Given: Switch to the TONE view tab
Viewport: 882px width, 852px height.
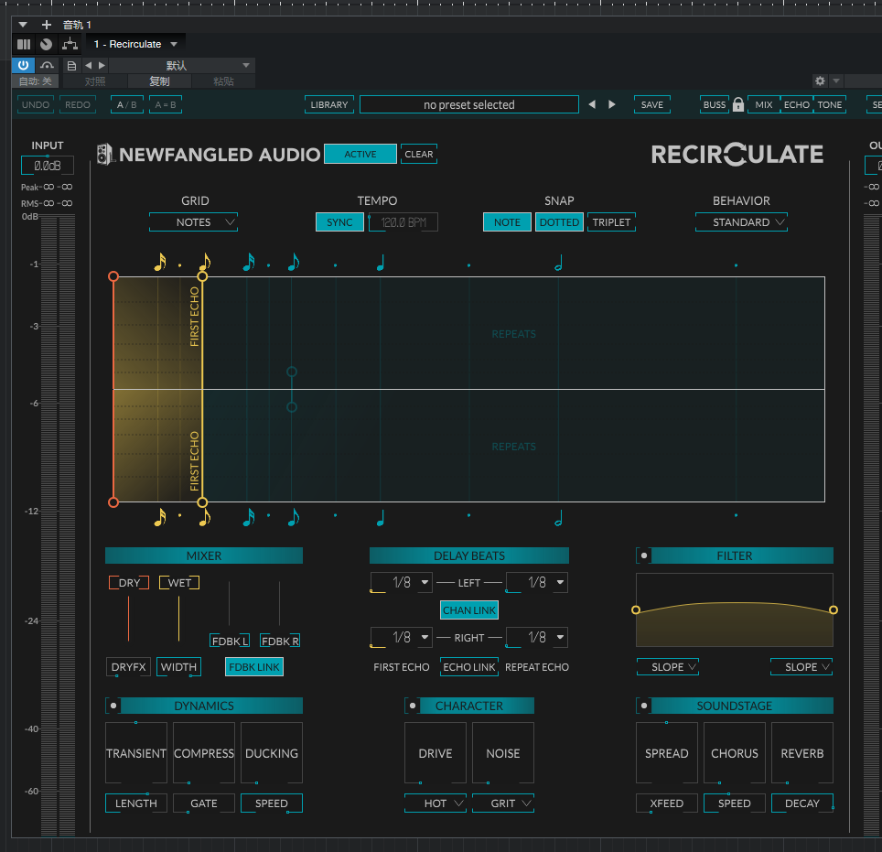Looking at the screenshot, I should [x=830, y=104].
